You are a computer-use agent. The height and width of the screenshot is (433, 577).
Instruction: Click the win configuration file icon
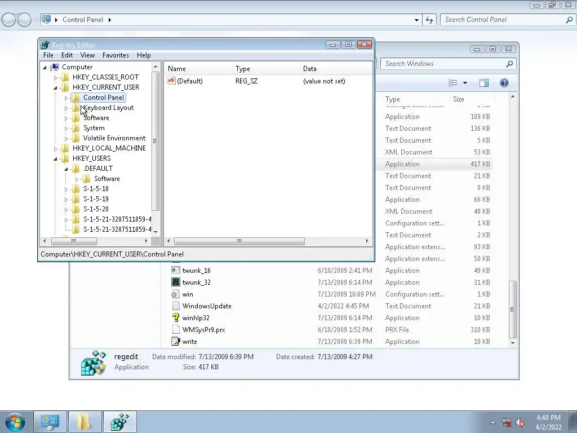(176, 294)
